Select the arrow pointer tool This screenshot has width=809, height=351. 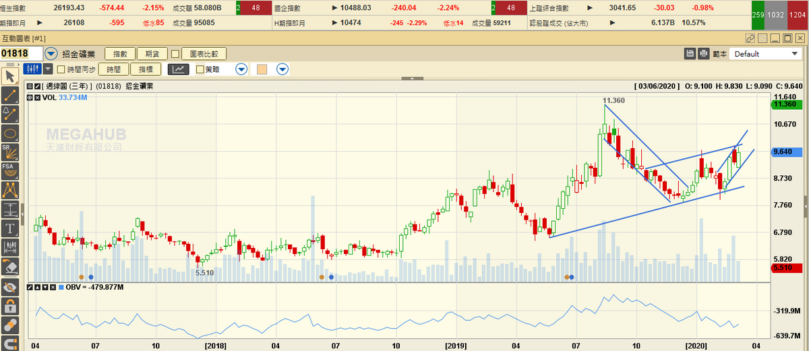click(x=10, y=75)
